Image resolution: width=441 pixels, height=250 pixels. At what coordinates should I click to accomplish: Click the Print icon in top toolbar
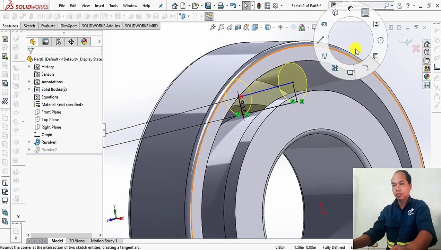tap(220, 6)
